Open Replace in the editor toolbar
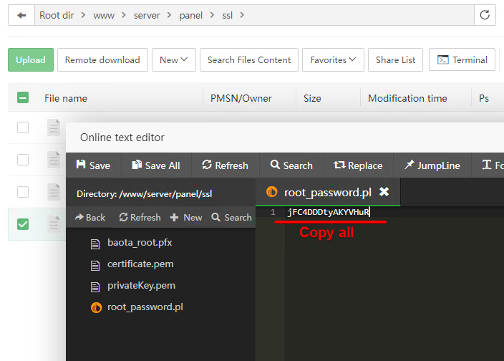 point(358,165)
